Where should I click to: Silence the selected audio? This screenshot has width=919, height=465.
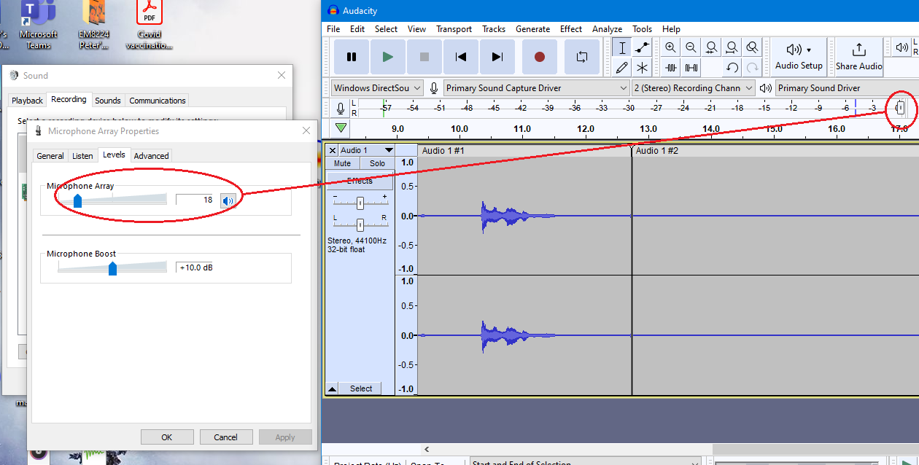coord(691,67)
